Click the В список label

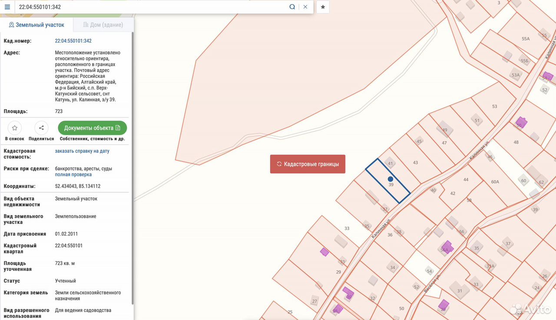click(x=14, y=139)
